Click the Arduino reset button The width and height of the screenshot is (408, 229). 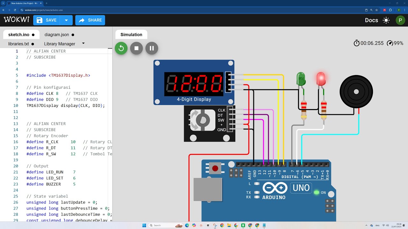click(215, 169)
